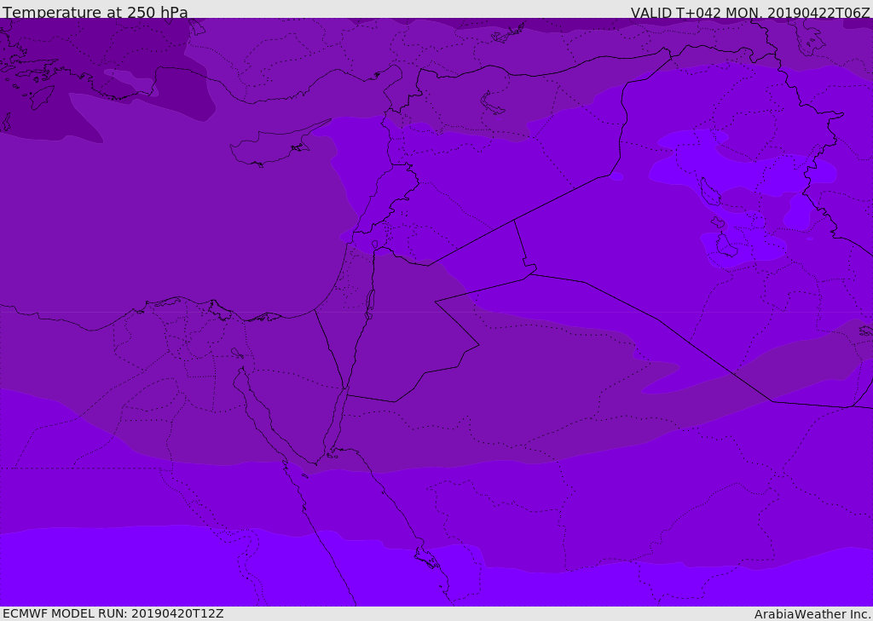Click the 'Temperature at 250 hPa' title text
The width and height of the screenshot is (873, 621).
click(x=95, y=12)
